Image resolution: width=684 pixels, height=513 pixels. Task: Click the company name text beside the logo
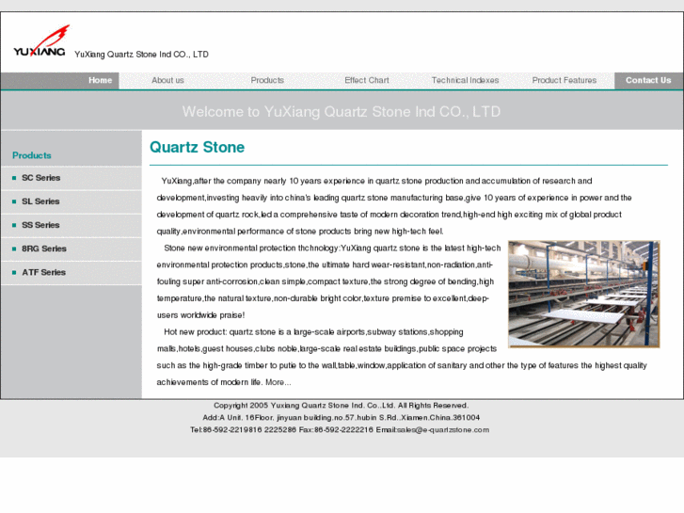[141, 55]
